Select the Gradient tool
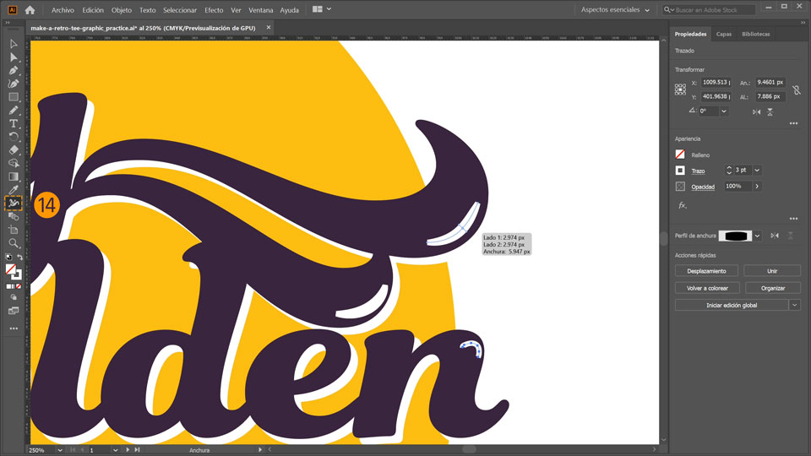The image size is (811, 456). 14,176
